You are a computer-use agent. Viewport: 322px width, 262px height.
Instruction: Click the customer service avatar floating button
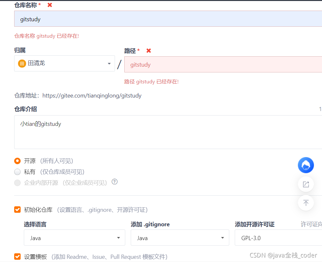pos(306,165)
